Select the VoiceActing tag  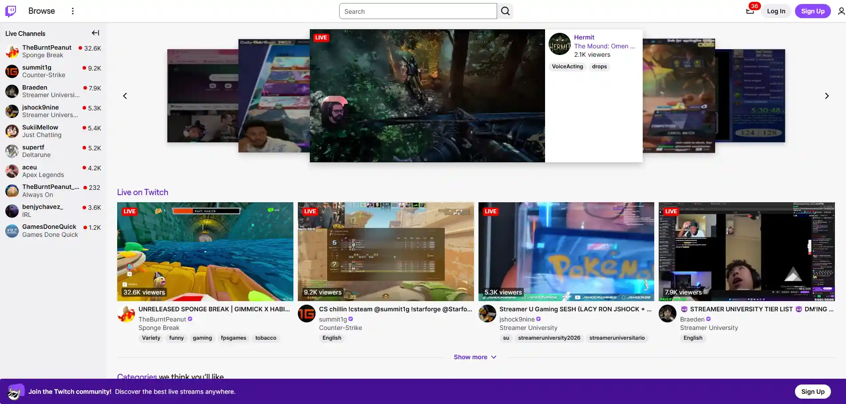pos(567,67)
